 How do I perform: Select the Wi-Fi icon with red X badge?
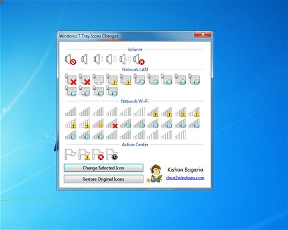[112, 123]
